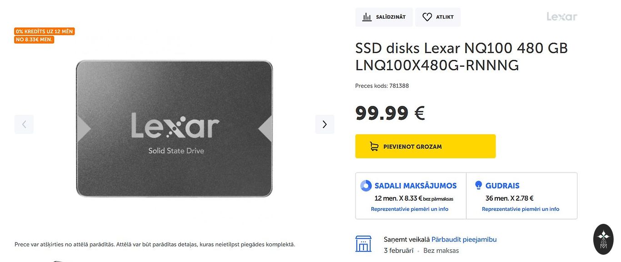The height and width of the screenshot is (262, 621).
Task: Click the store pickup building icon
Action: tap(363, 244)
